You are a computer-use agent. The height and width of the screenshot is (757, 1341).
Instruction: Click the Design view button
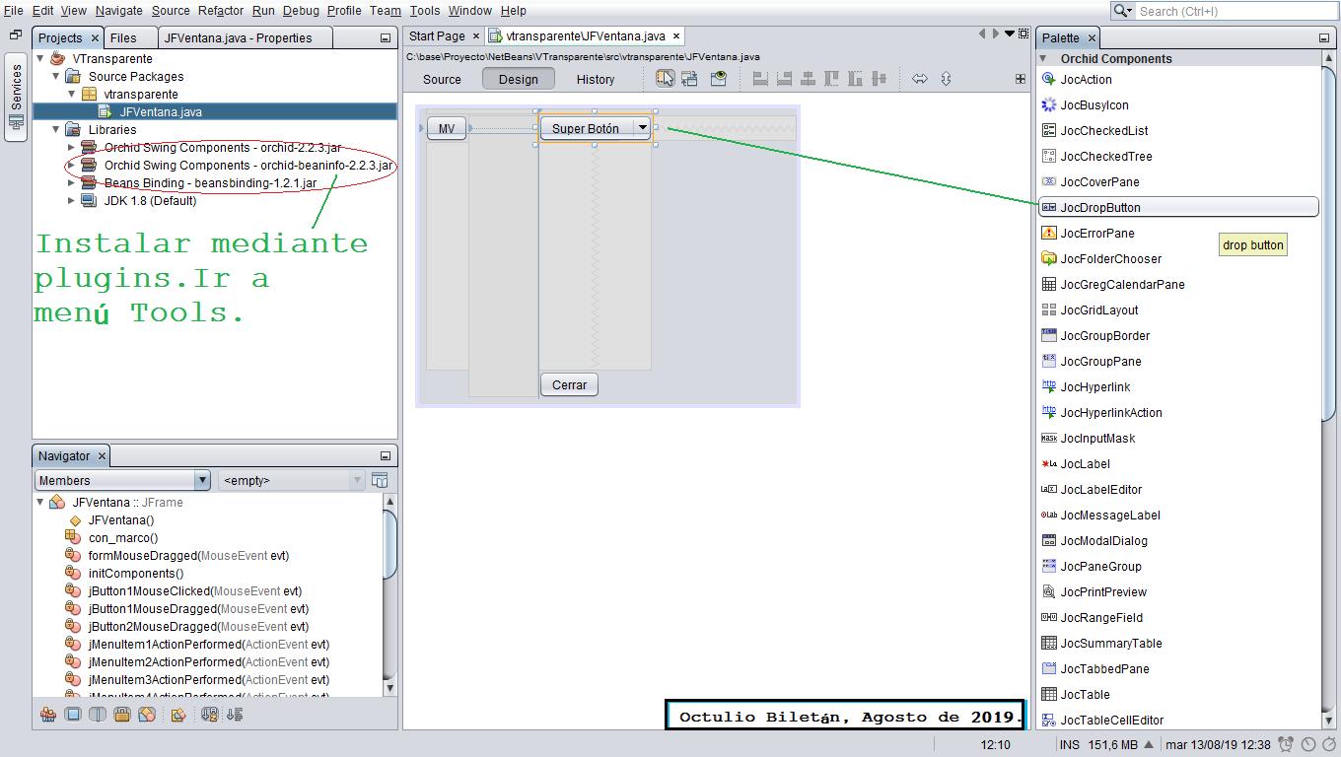[519, 80]
